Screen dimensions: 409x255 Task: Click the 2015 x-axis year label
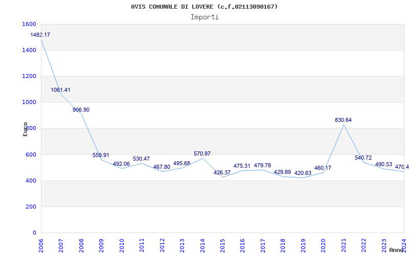(222, 245)
